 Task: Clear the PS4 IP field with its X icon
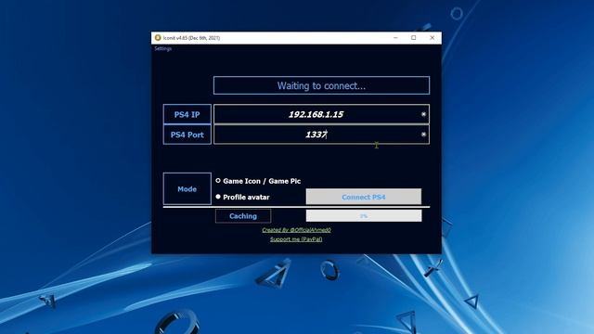(423, 114)
